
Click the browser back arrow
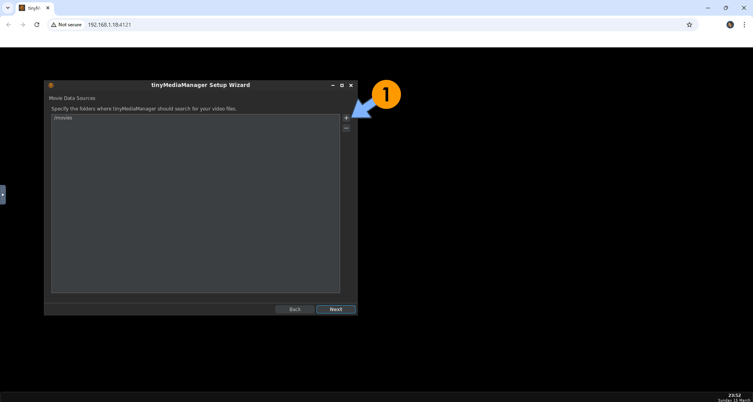9,25
